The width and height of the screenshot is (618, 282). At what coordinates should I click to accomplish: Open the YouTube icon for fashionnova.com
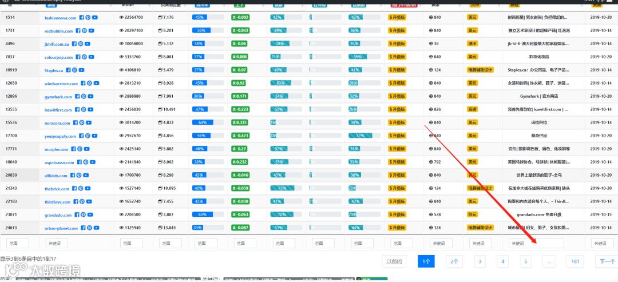96,17
